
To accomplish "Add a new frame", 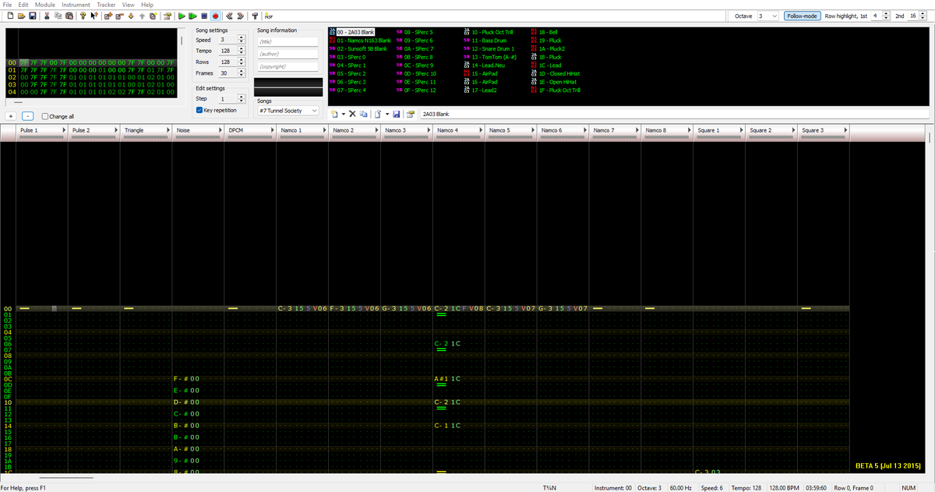I will [x=108, y=16].
